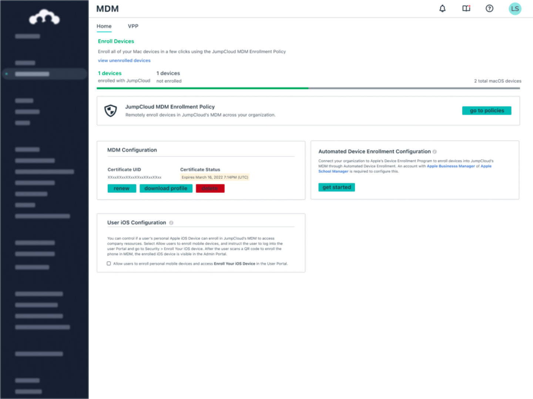Click the info icon next to Automated Device Enrollment Configuration
533x399 pixels.
pos(435,151)
